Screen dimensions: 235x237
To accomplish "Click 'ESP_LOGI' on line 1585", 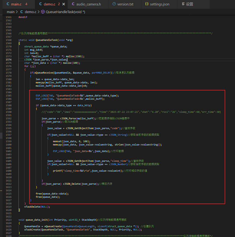I will click(41, 96).
